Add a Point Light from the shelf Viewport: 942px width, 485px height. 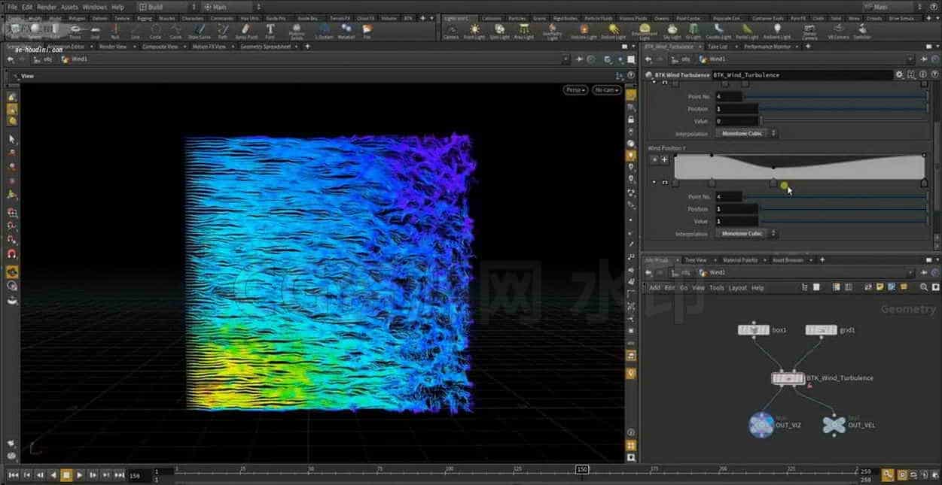pyautogui.click(x=474, y=31)
